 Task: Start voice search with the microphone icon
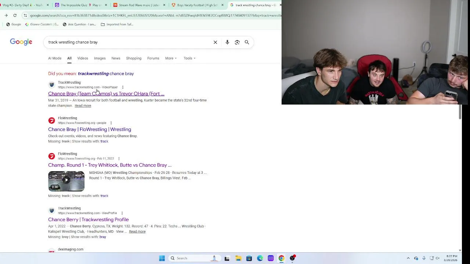(227, 42)
